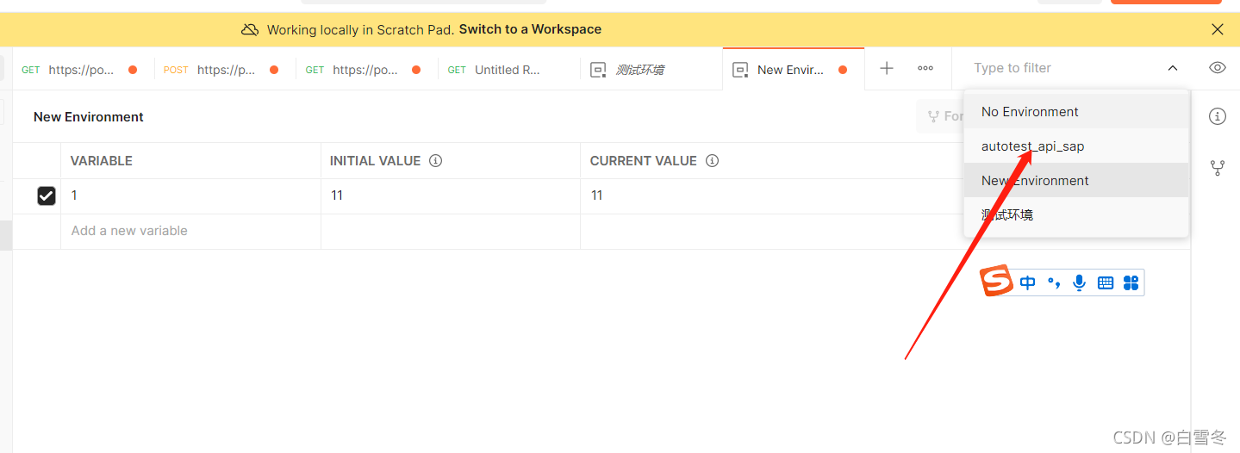Open the Untitled Request GET tab
Viewport: 1240px width, 453px height.
tap(509, 70)
